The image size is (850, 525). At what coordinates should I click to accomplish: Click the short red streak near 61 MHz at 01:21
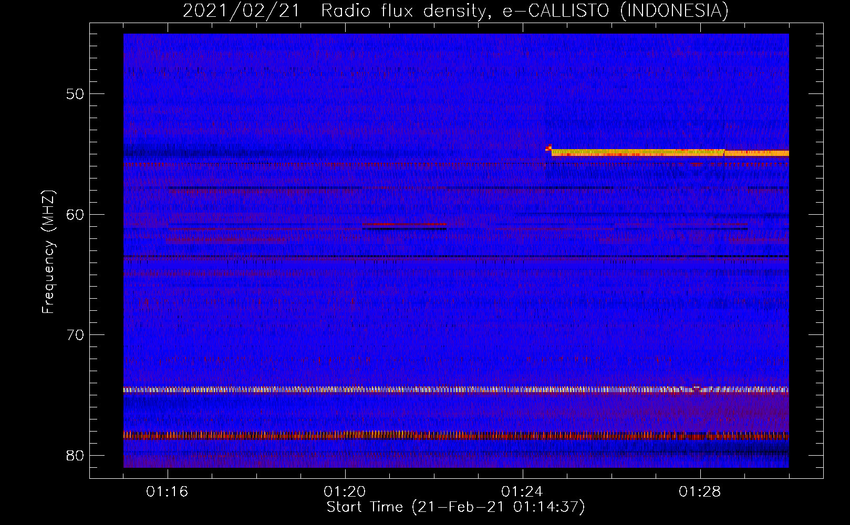[404, 225]
